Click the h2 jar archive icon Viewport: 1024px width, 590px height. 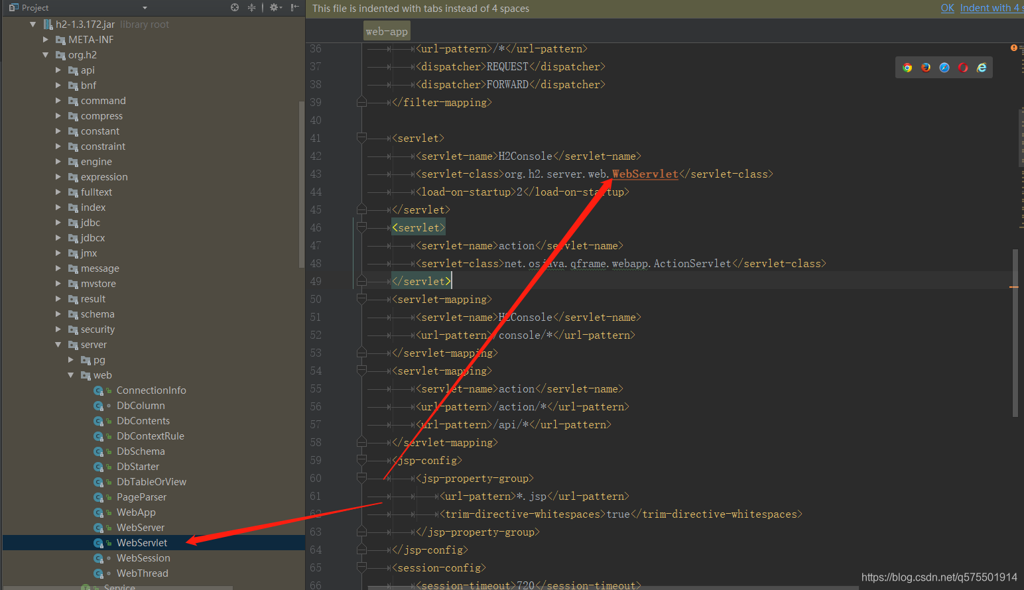point(48,25)
